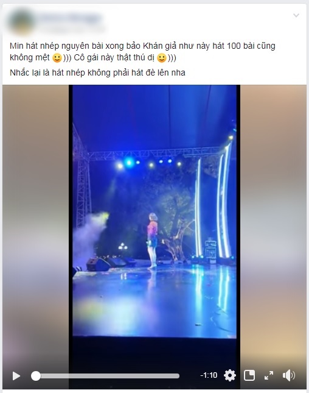Click the post caption starting with Min hát nhép
The image size is (309, 393).
tap(142, 52)
